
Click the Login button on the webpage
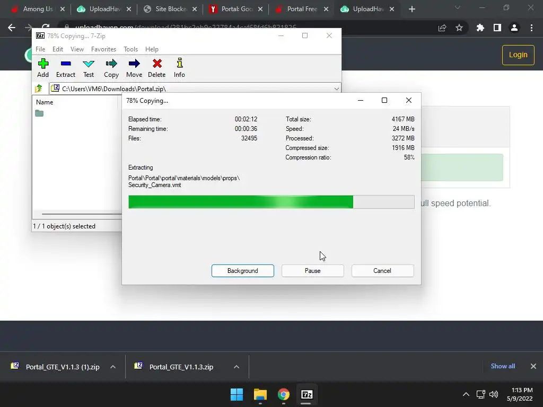[518, 55]
